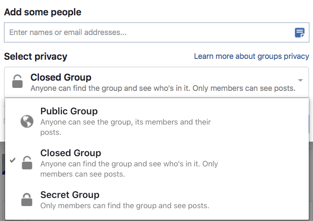Click the selected privacy description in the selector box
This screenshot has width=313, height=221.
point(163,89)
